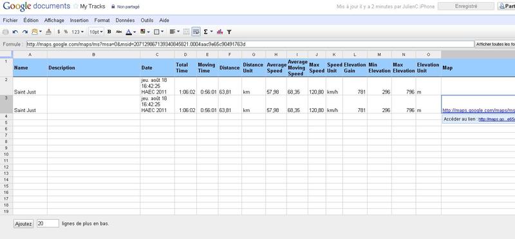Click the Ajoutez button
Viewport: 515px width, 239px height.
(24, 224)
